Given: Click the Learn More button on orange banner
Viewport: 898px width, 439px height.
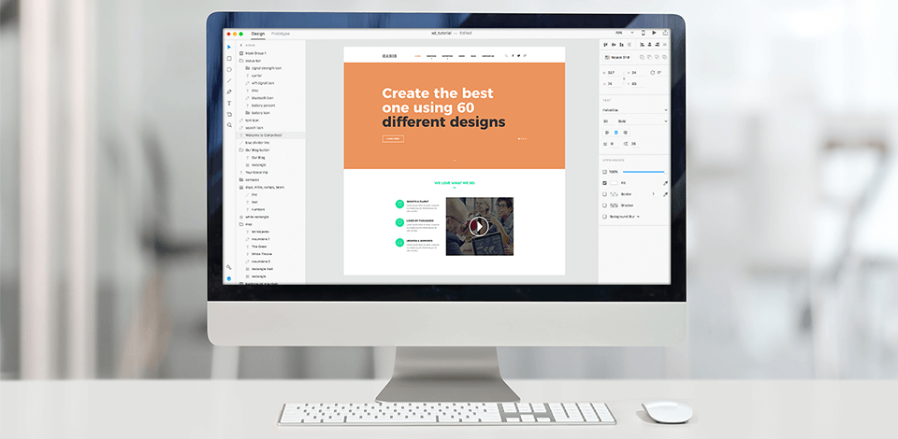Looking at the screenshot, I should (x=393, y=138).
